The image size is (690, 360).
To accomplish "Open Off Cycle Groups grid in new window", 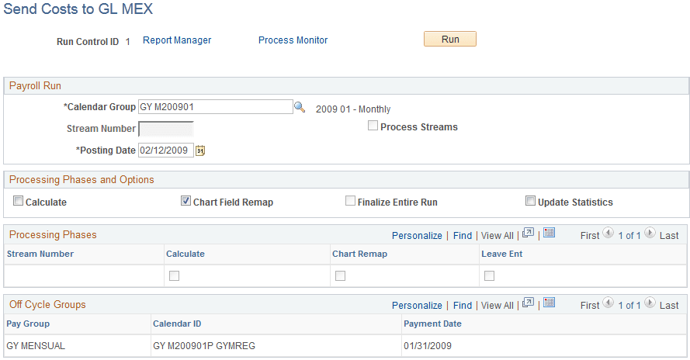I will 529,303.
